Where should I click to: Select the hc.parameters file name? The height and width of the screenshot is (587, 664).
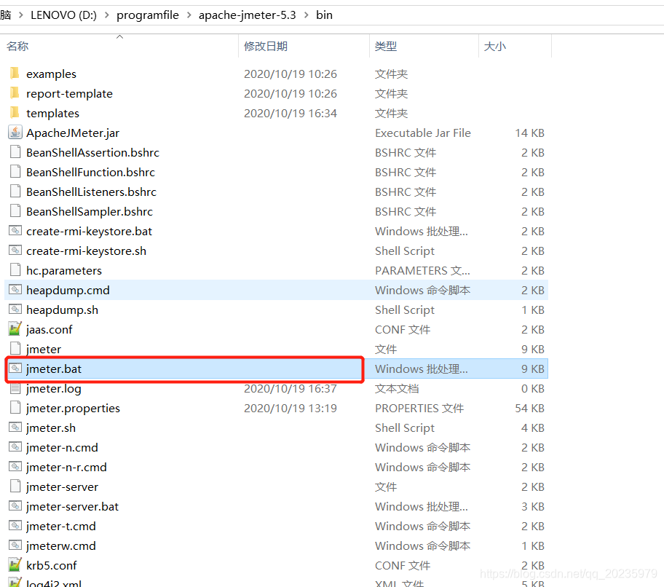point(64,271)
